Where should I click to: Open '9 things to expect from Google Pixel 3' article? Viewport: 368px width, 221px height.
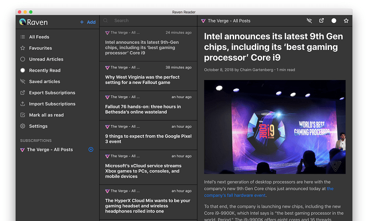point(149,135)
